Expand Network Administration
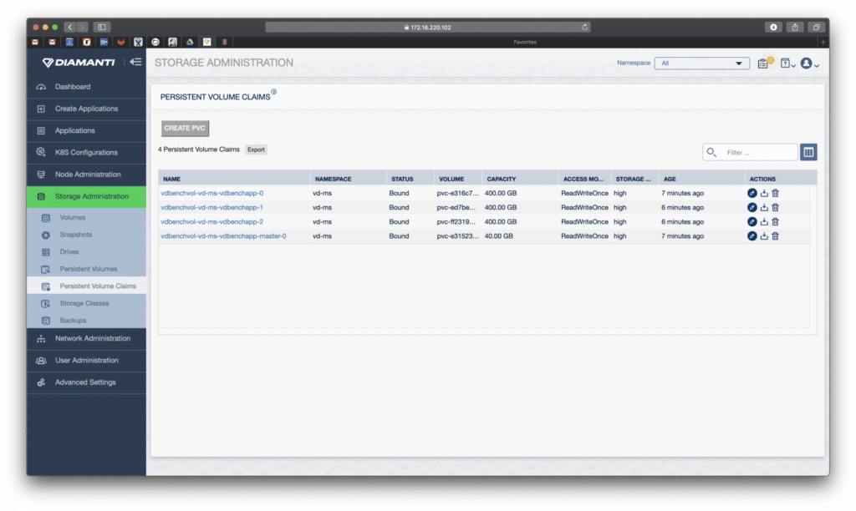The image size is (856, 511). click(x=86, y=339)
